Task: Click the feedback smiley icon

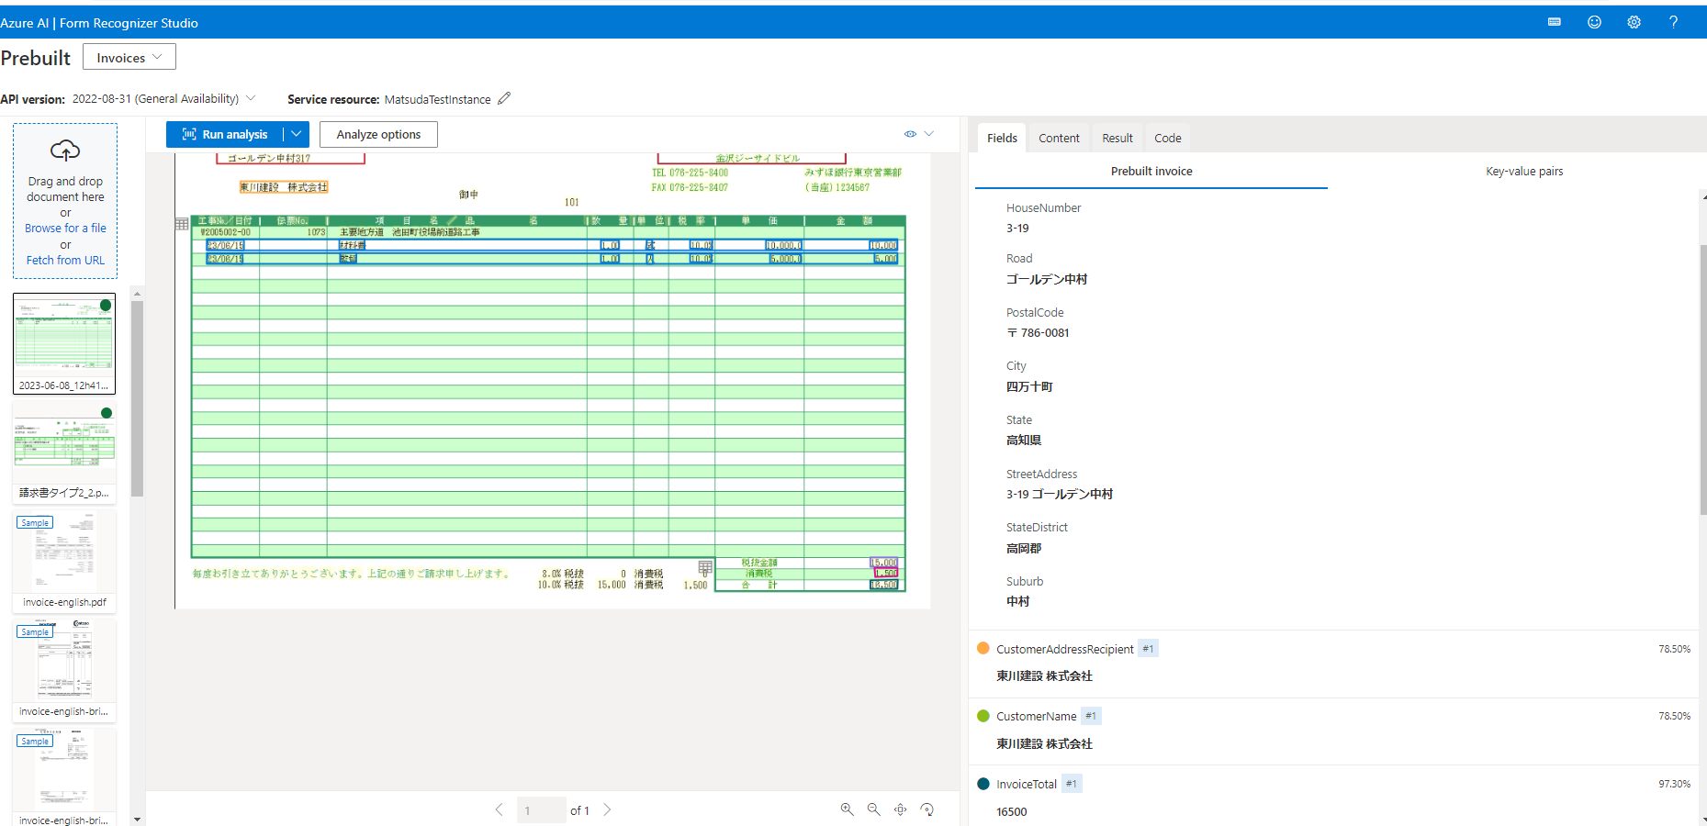Action: (1594, 22)
